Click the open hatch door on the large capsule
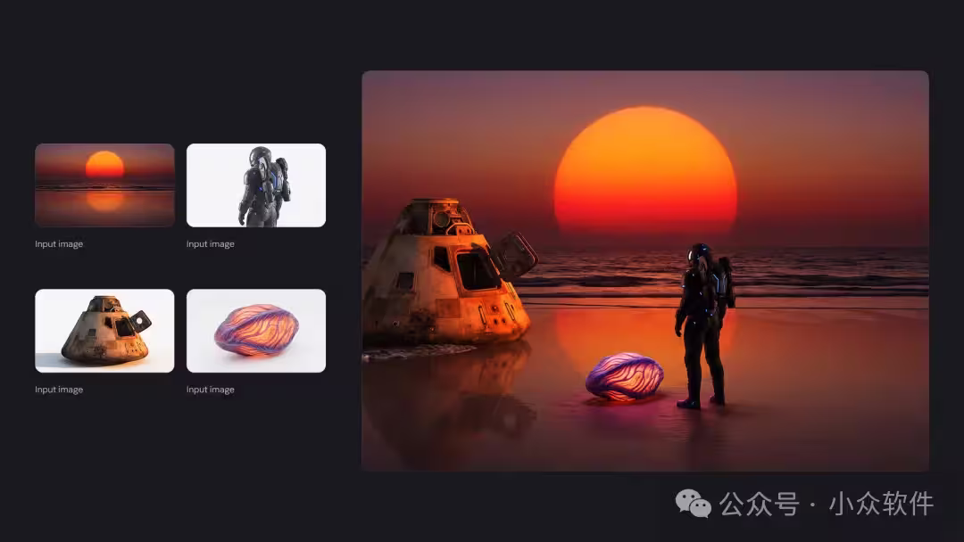 coord(516,255)
